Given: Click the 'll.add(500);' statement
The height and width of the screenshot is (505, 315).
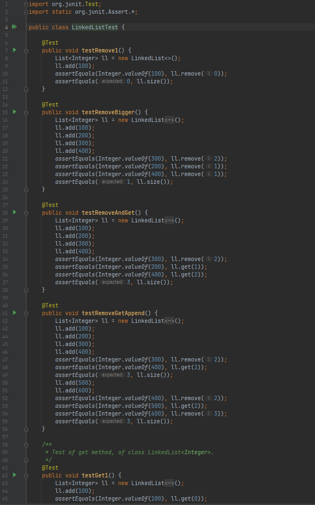Looking at the screenshot, I should 75,383.
